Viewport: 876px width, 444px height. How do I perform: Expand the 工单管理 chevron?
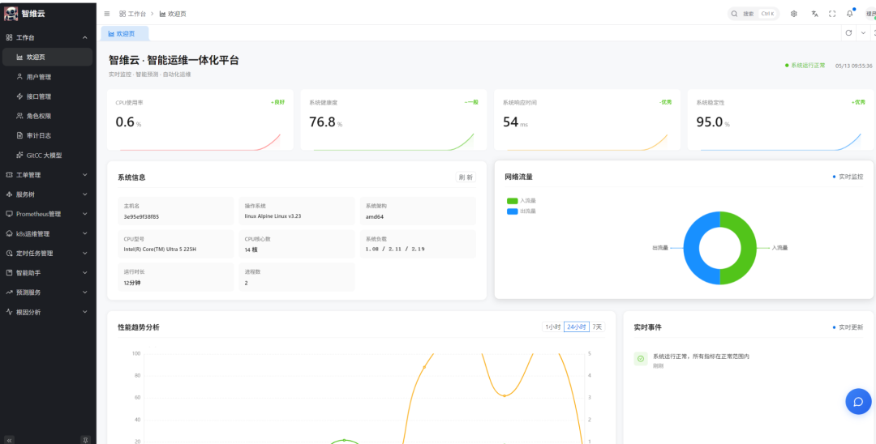[85, 174]
